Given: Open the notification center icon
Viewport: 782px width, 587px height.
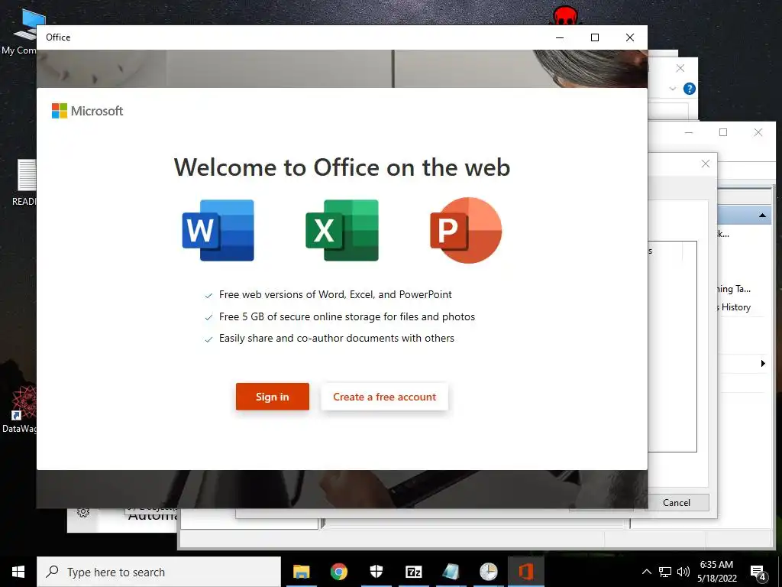Looking at the screenshot, I should pyautogui.click(x=758, y=572).
